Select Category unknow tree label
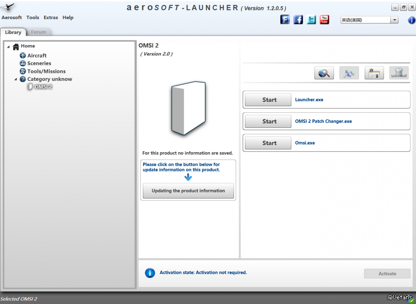 pos(50,79)
